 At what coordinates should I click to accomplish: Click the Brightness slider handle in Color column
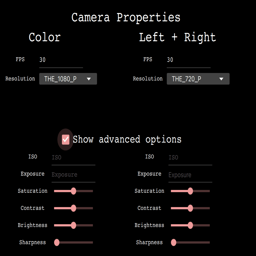73,225
